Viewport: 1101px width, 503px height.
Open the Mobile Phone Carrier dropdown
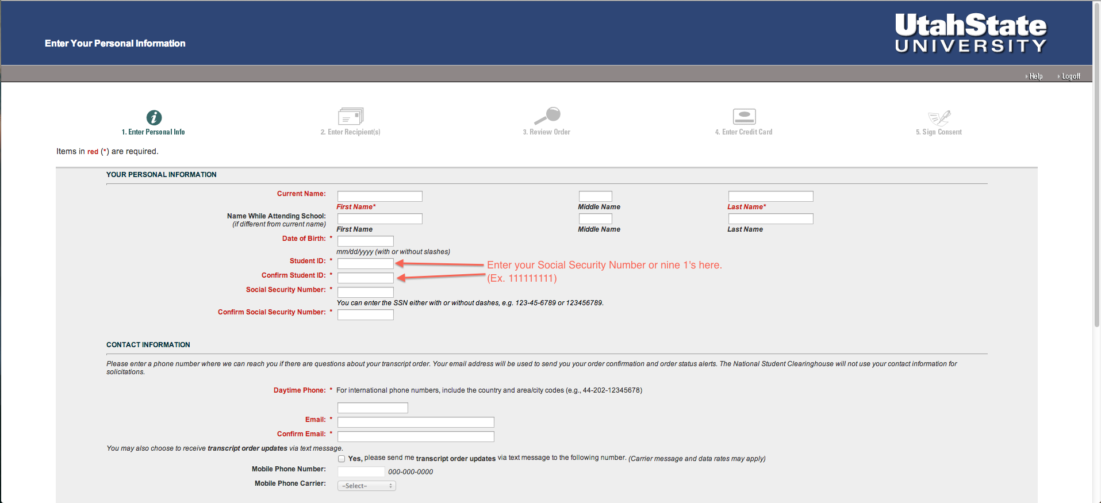tap(367, 486)
